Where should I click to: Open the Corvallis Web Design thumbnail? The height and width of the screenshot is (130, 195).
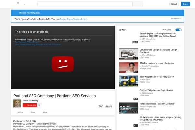pyautogui.click(x=129, y=54)
